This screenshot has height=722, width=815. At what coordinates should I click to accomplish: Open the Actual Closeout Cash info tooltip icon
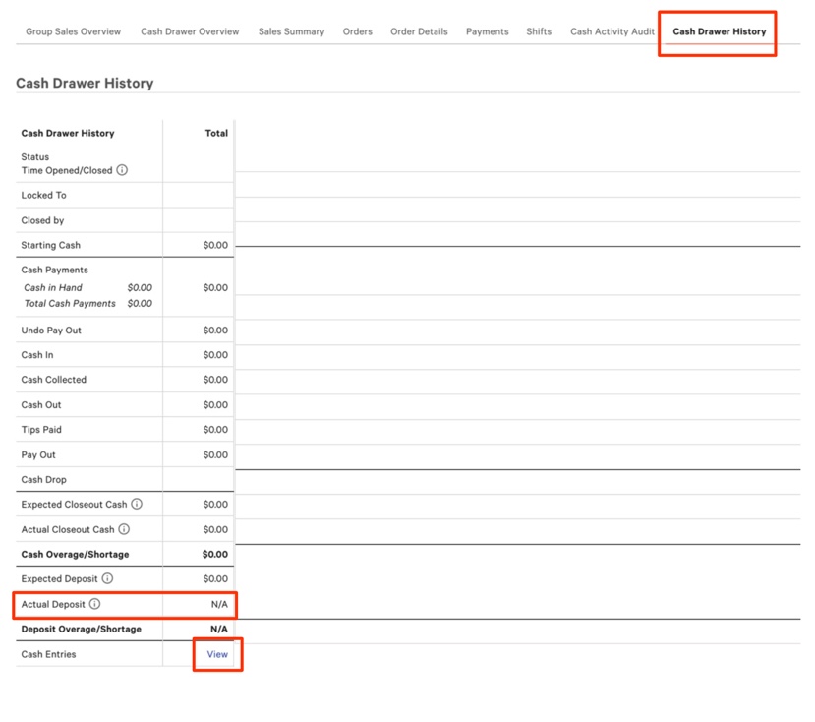(x=124, y=529)
